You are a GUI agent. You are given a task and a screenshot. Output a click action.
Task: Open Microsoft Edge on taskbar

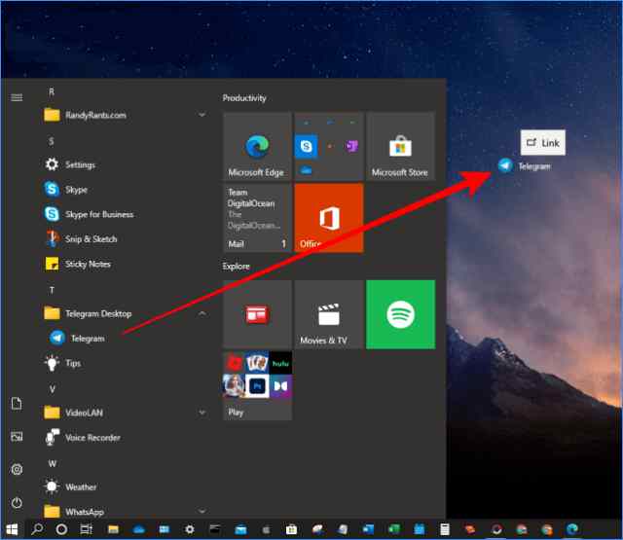(572, 529)
